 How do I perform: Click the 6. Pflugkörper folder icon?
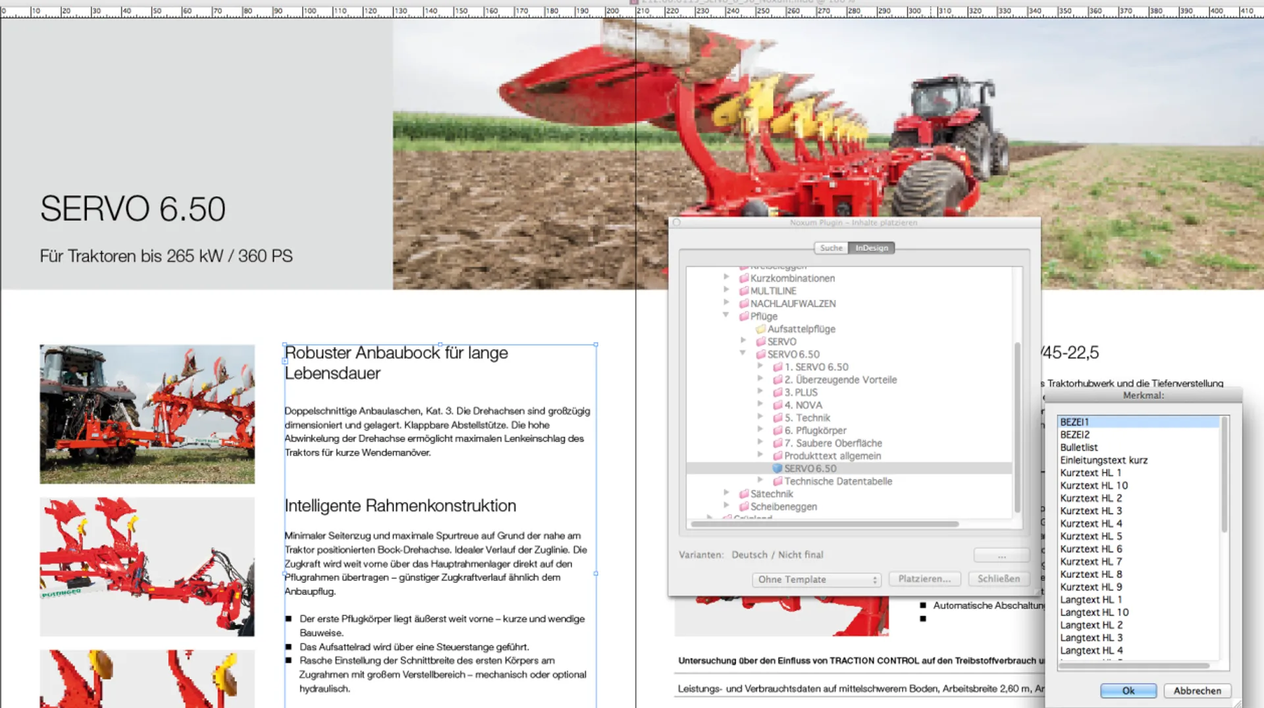coord(777,430)
